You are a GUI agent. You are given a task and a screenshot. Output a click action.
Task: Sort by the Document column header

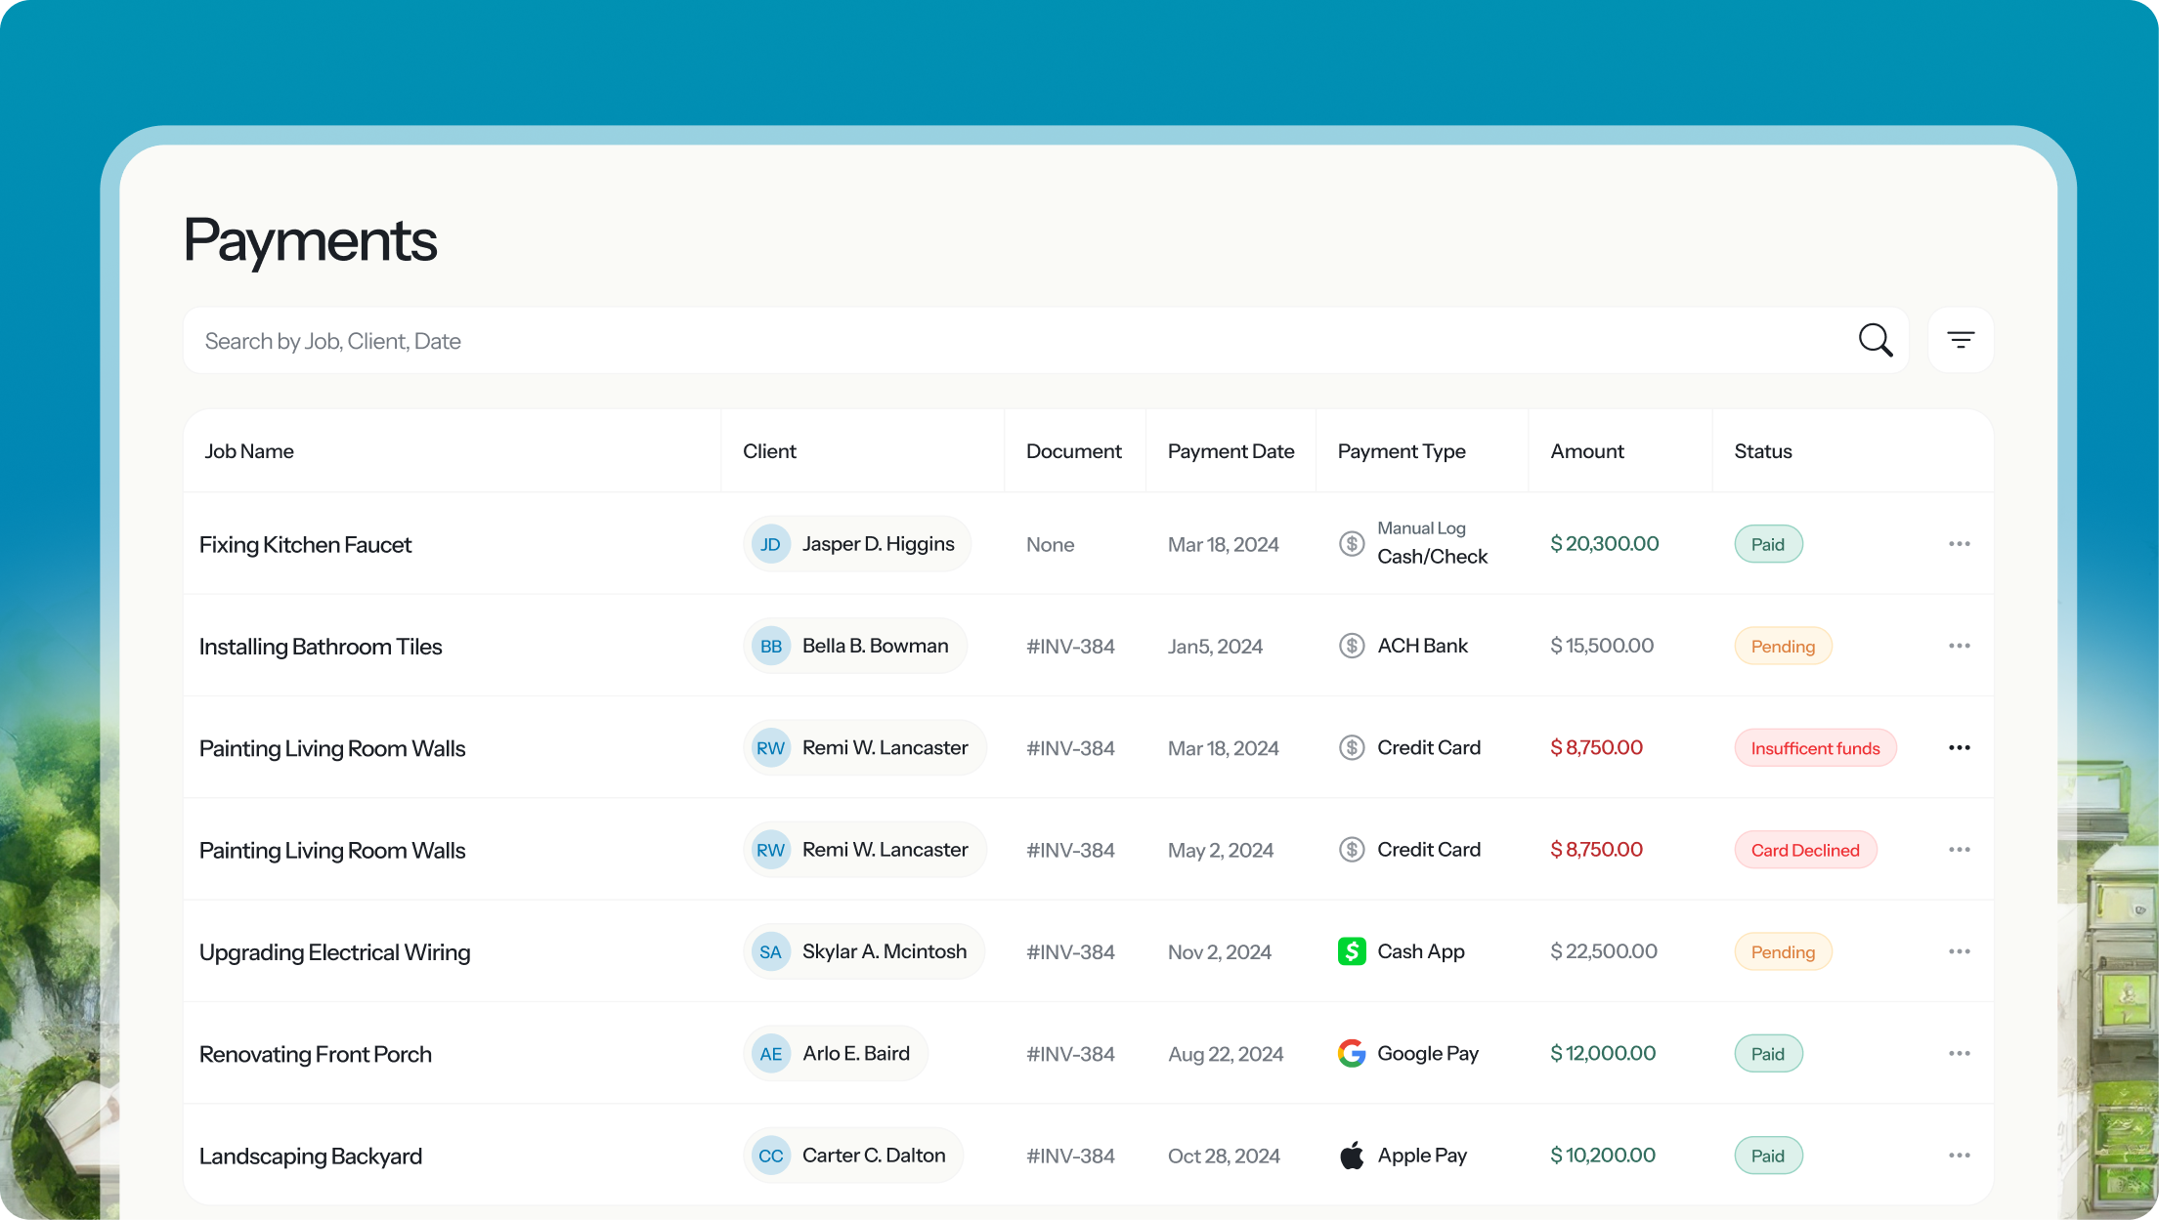(1073, 451)
